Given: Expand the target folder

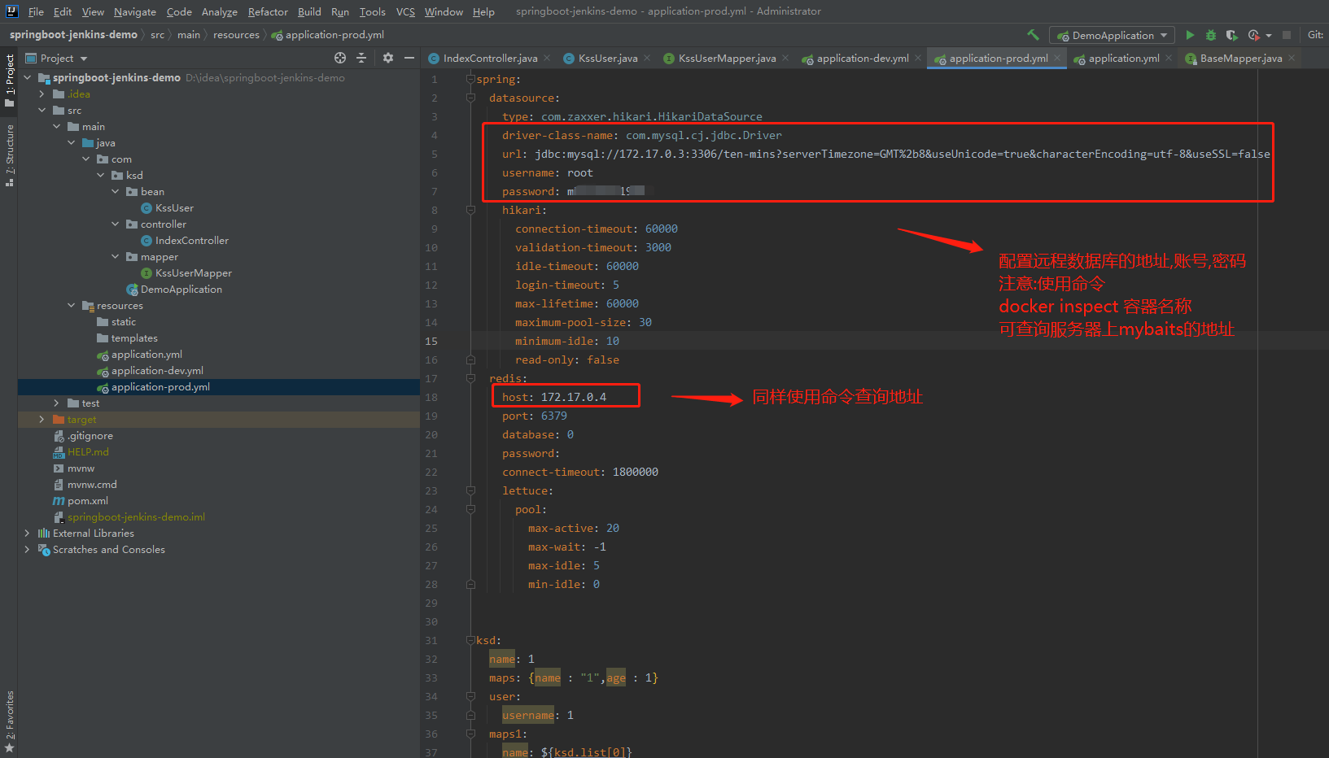Looking at the screenshot, I should coord(42,419).
